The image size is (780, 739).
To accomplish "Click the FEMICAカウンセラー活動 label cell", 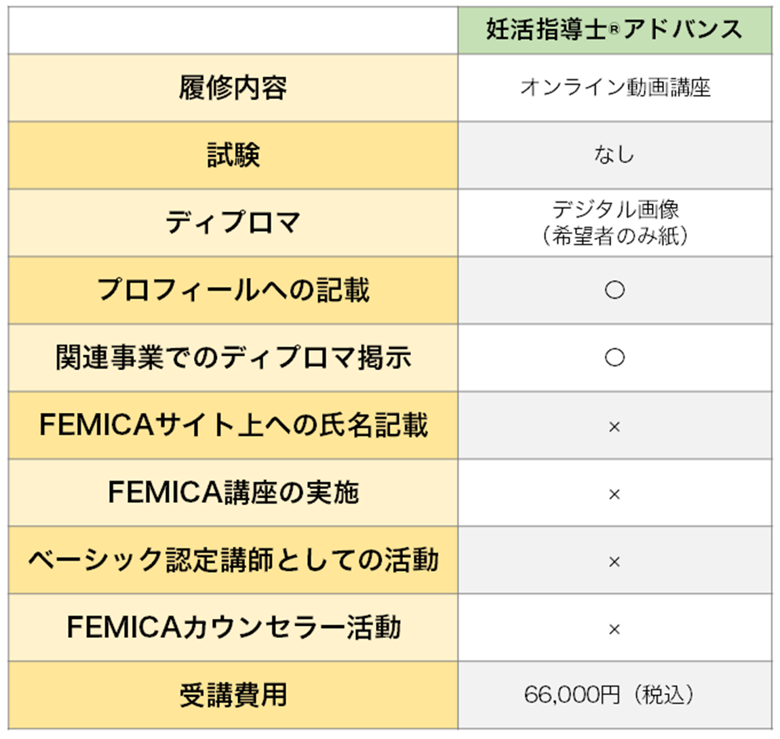I will coord(233,628).
